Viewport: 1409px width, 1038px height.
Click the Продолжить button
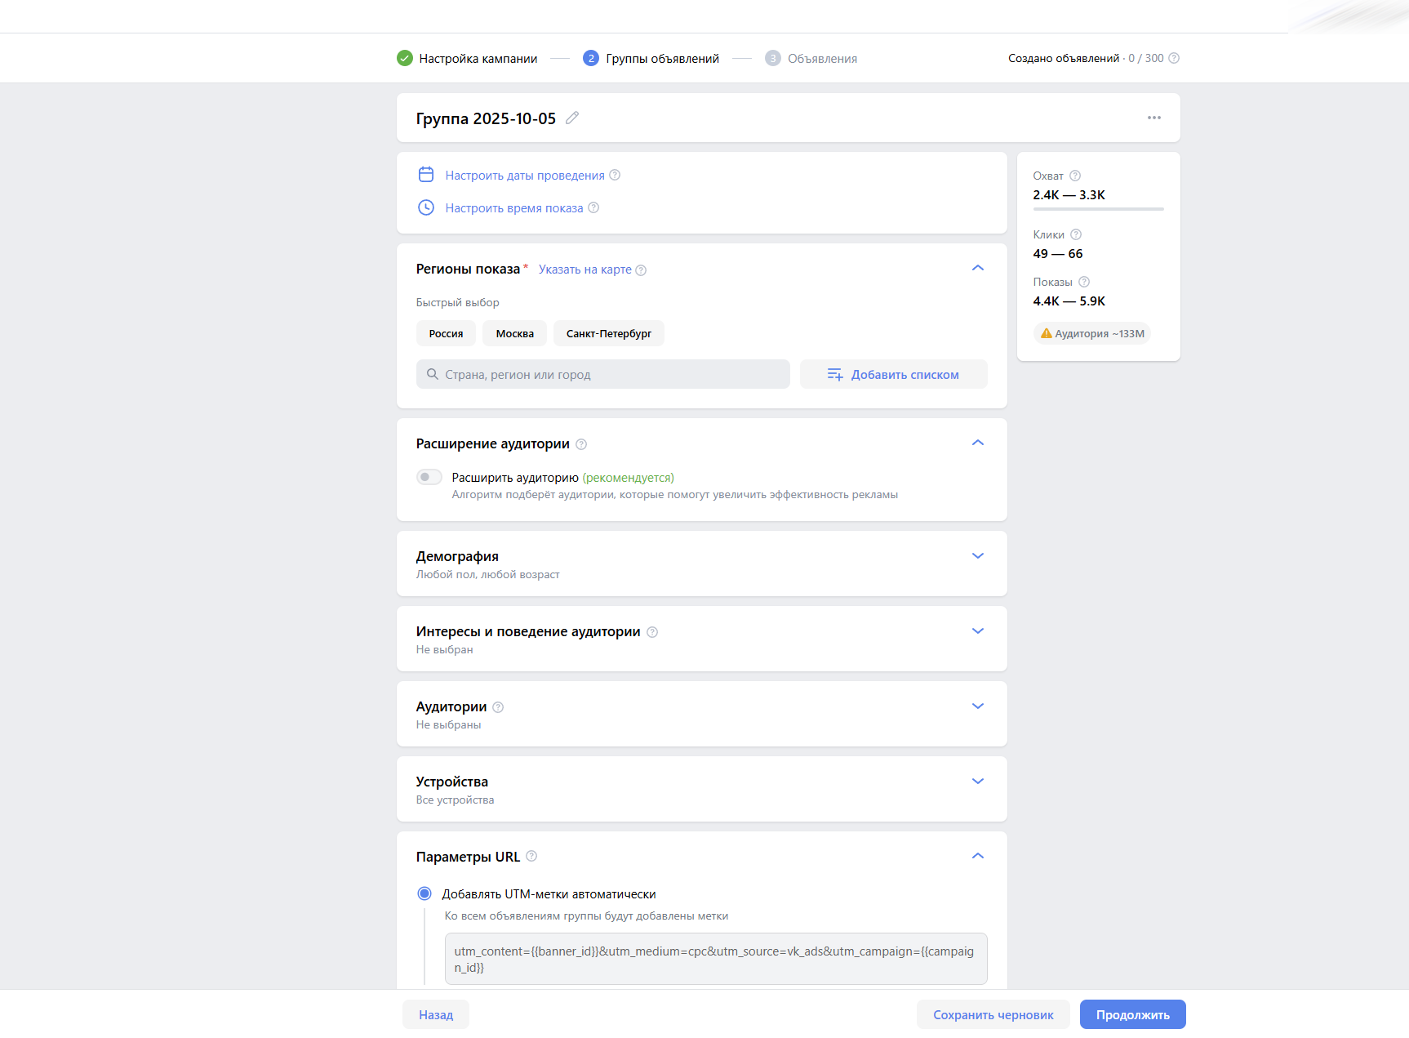click(x=1132, y=1014)
